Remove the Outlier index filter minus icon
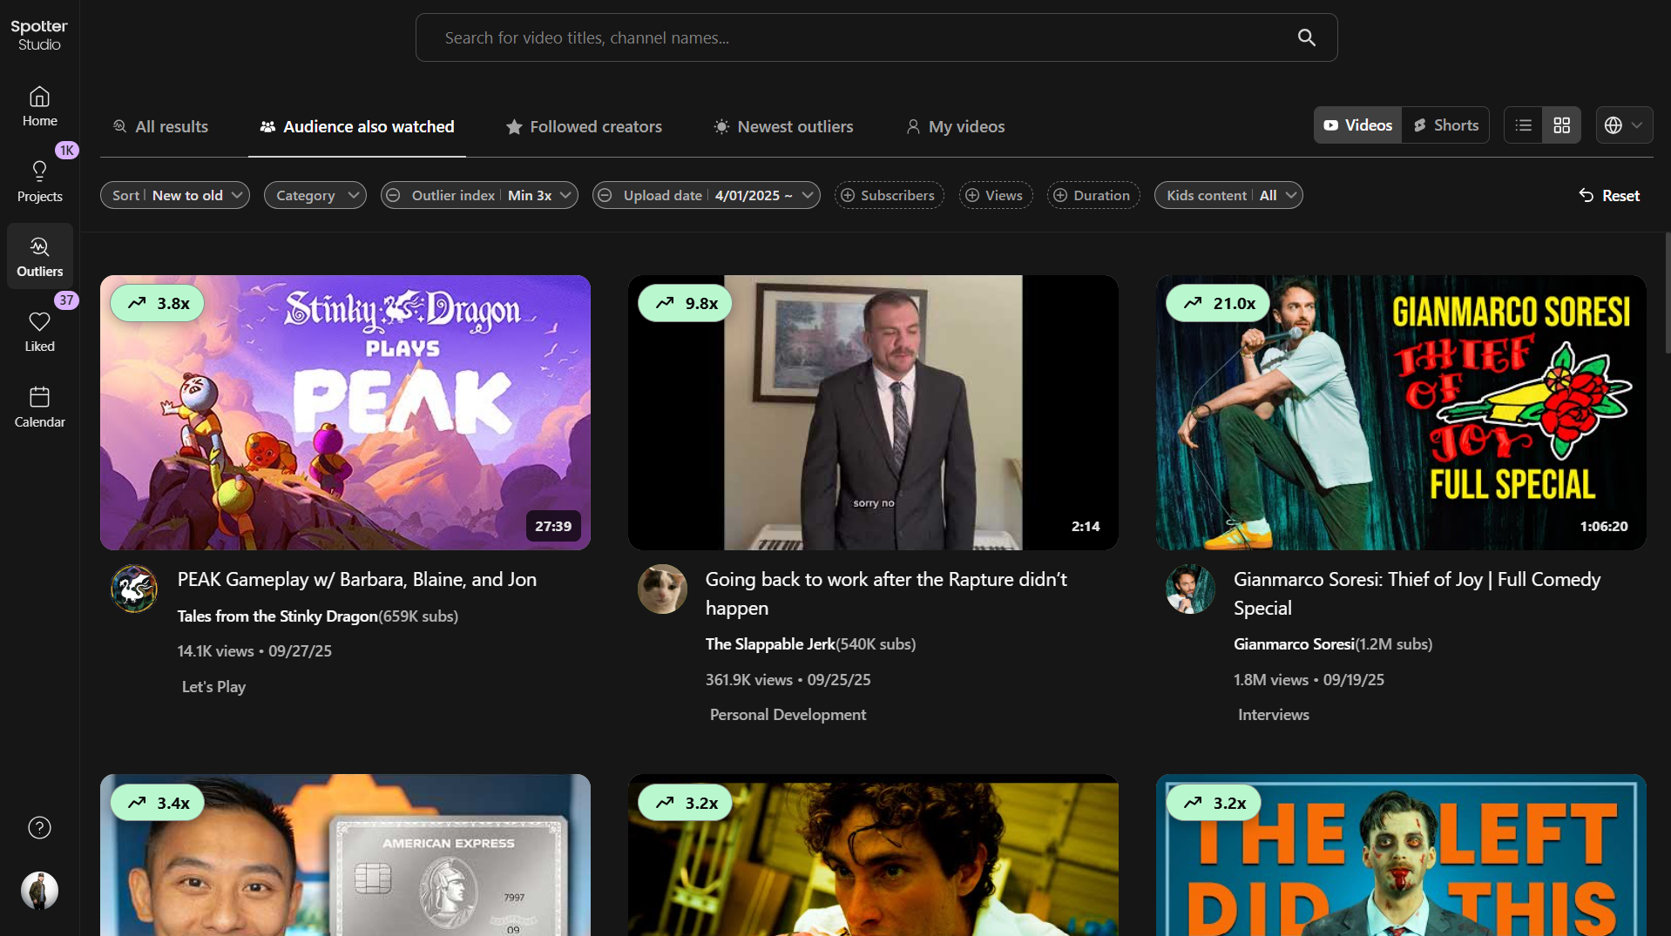The image size is (1671, 936). click(x=394, y=195)
